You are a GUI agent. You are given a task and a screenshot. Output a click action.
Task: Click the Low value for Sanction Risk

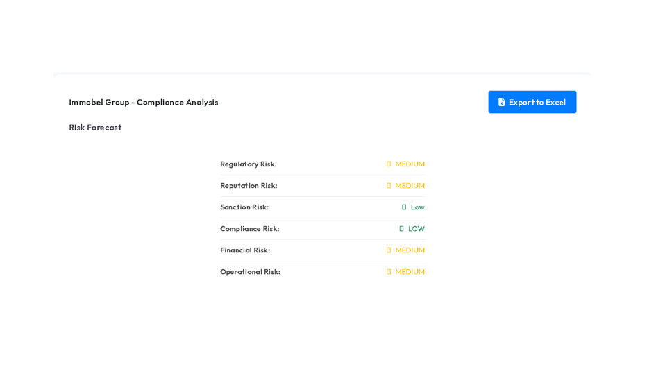pos(417,207)
